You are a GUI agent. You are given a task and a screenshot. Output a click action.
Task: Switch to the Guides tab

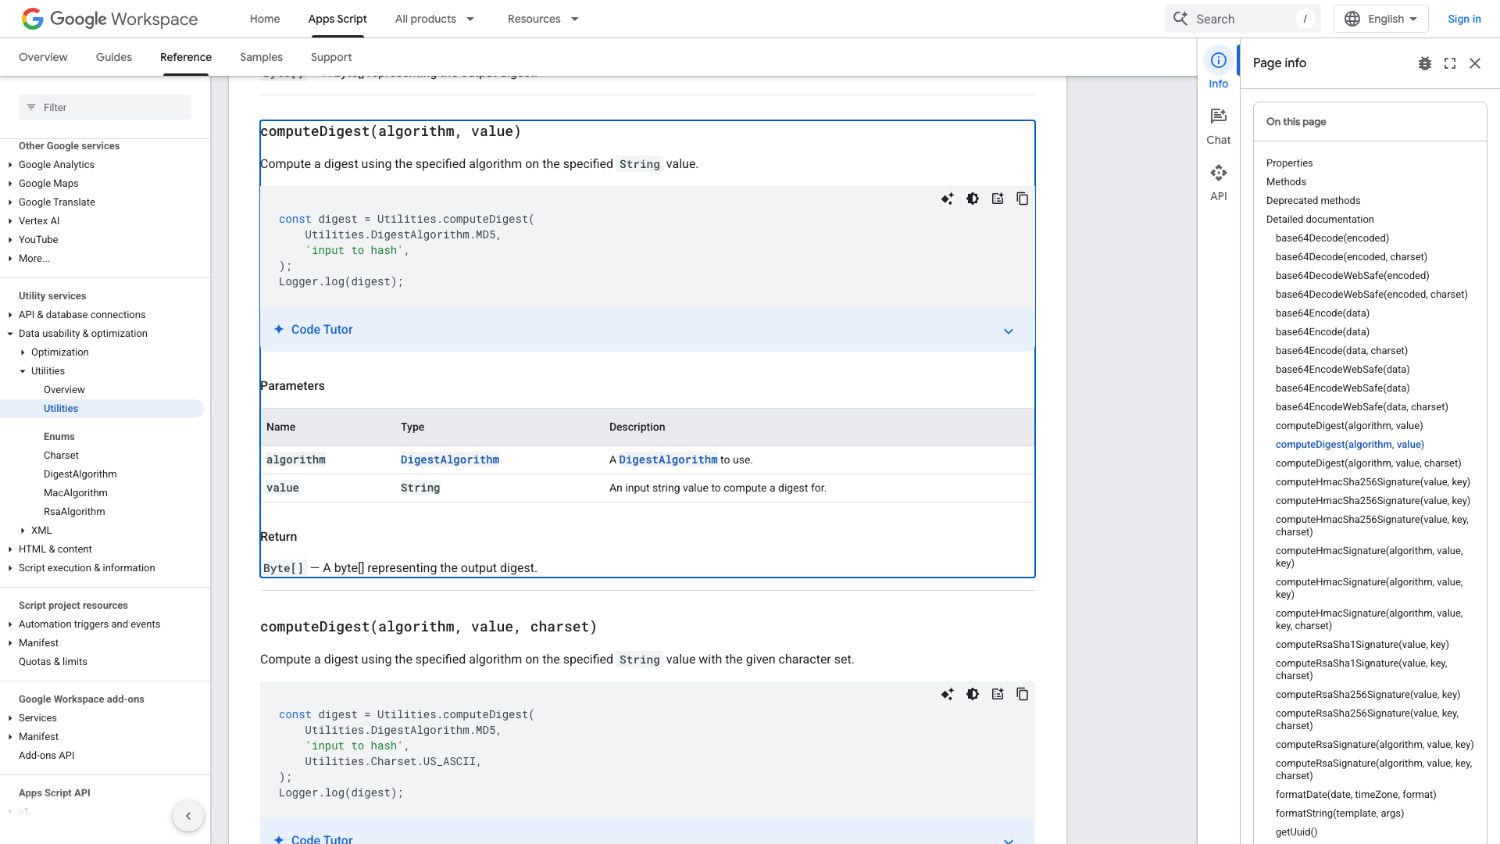click(x=114, y=57)
